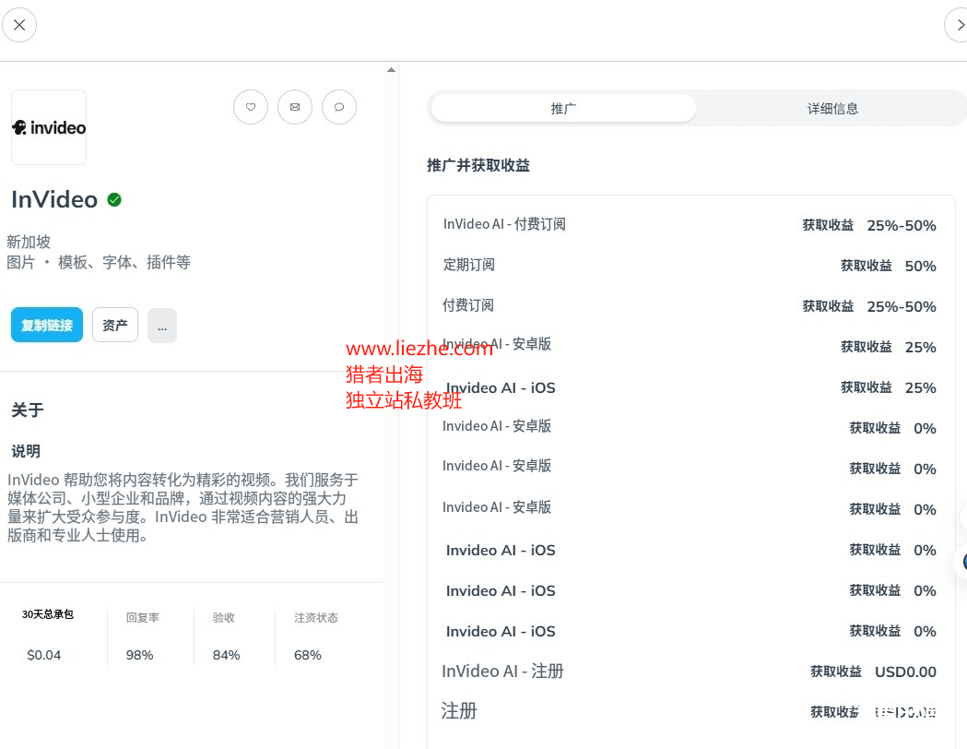Select InVideo AI - 注册 row
Screen dimensions: 967x749
pyautogui.click(x=690, y=672)
